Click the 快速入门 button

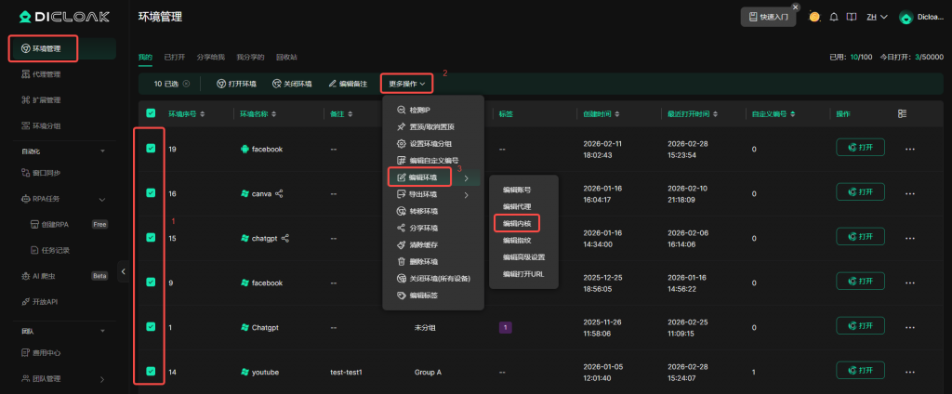click(768, 17)
